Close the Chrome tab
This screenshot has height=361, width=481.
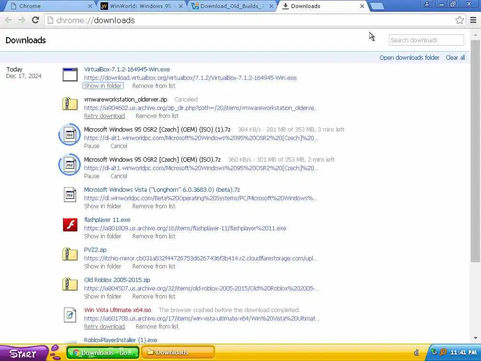click(90, 6)
